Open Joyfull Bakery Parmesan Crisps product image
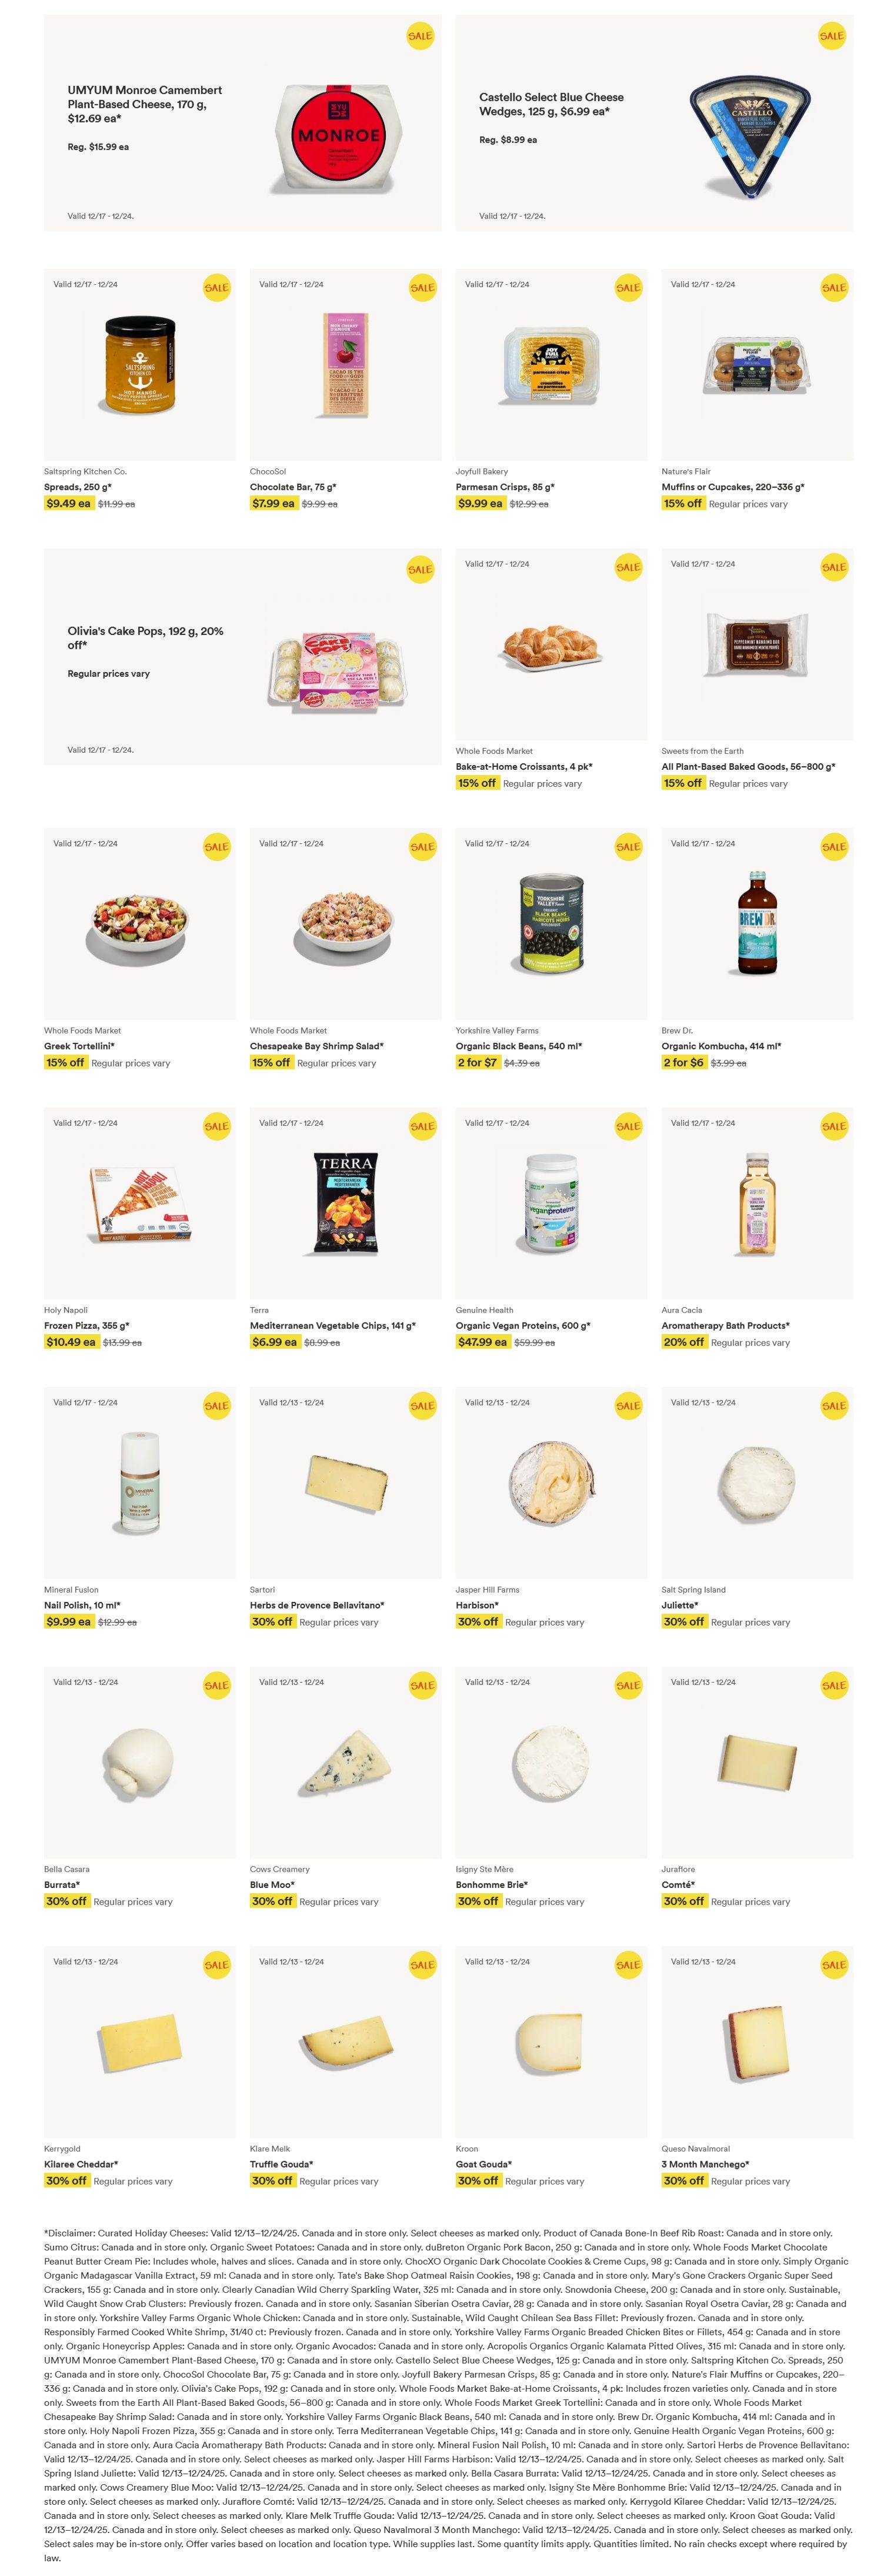Image resolution: width=894 pixels, height=2576 pixels. coord(551,365)
